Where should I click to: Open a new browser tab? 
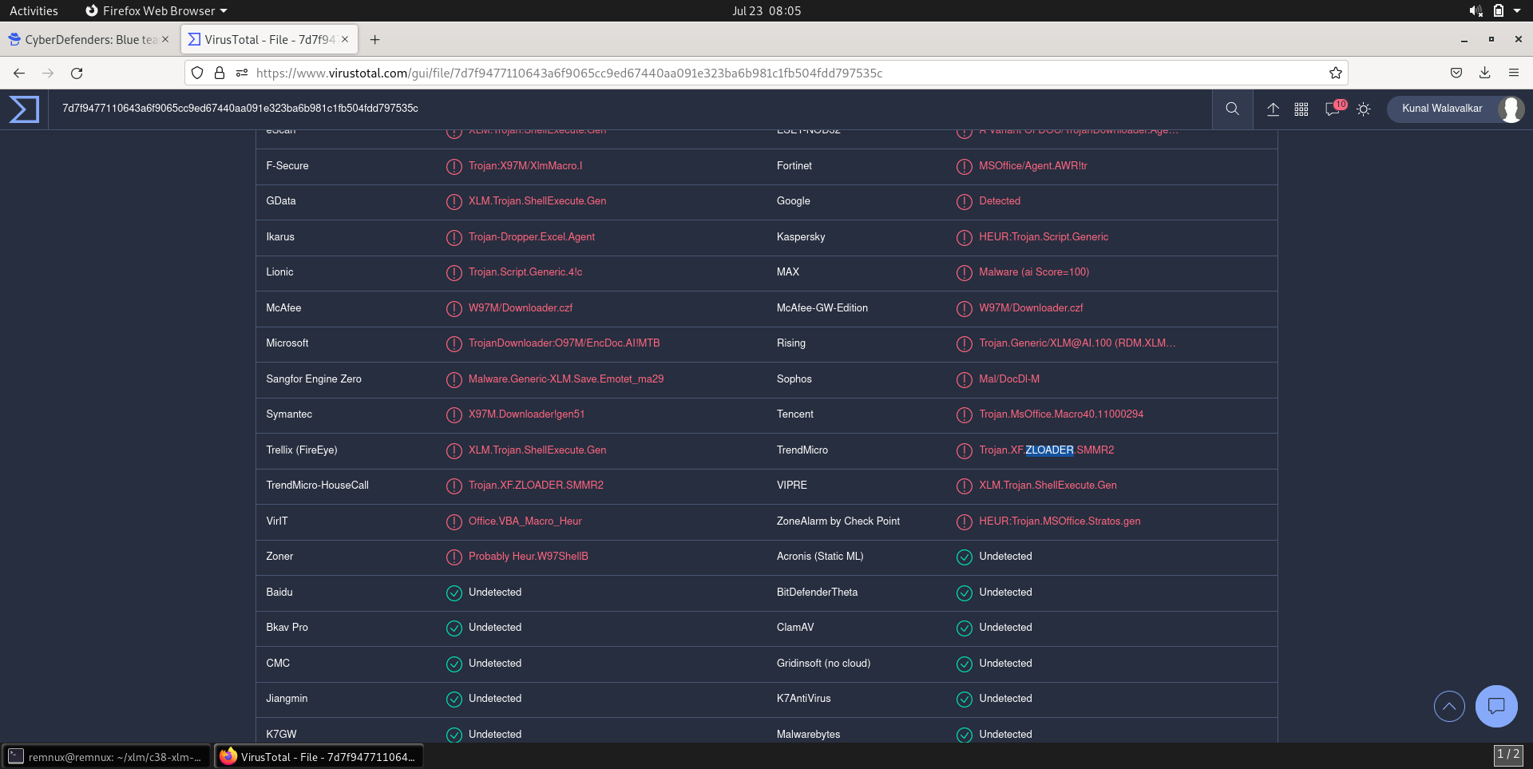(x=374, y=39)
